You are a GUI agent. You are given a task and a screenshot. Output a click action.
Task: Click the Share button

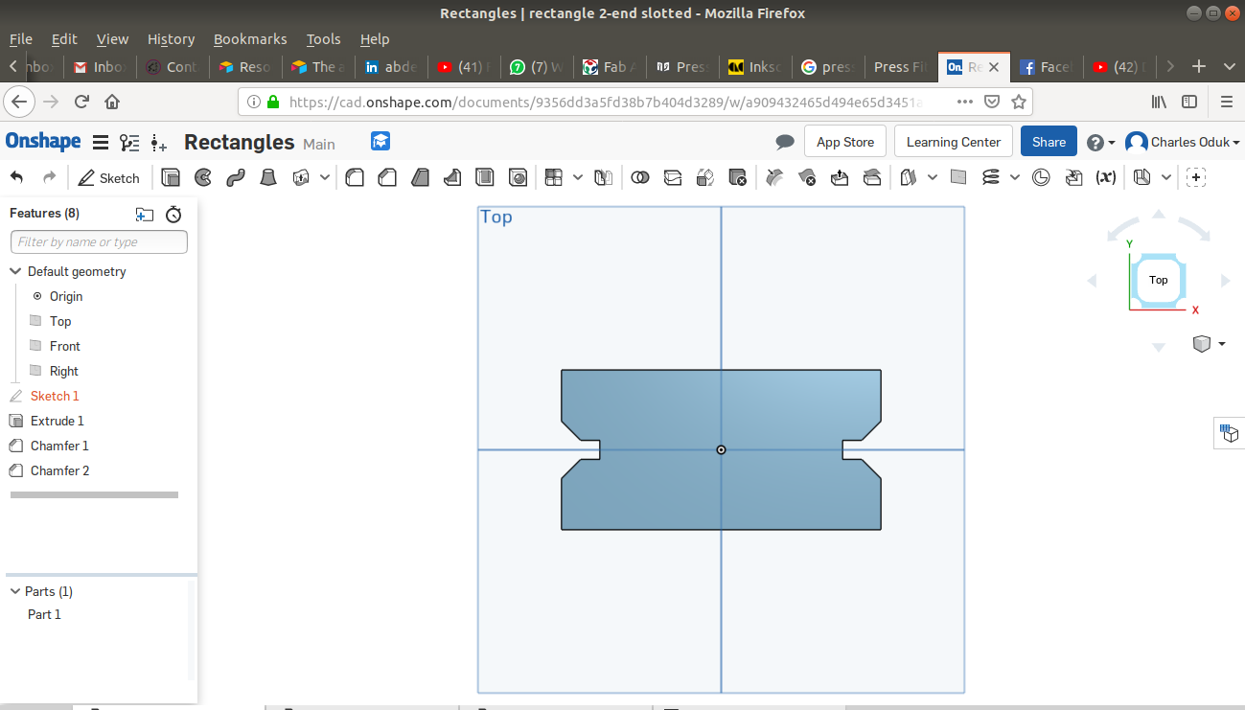click(1049, 142)
